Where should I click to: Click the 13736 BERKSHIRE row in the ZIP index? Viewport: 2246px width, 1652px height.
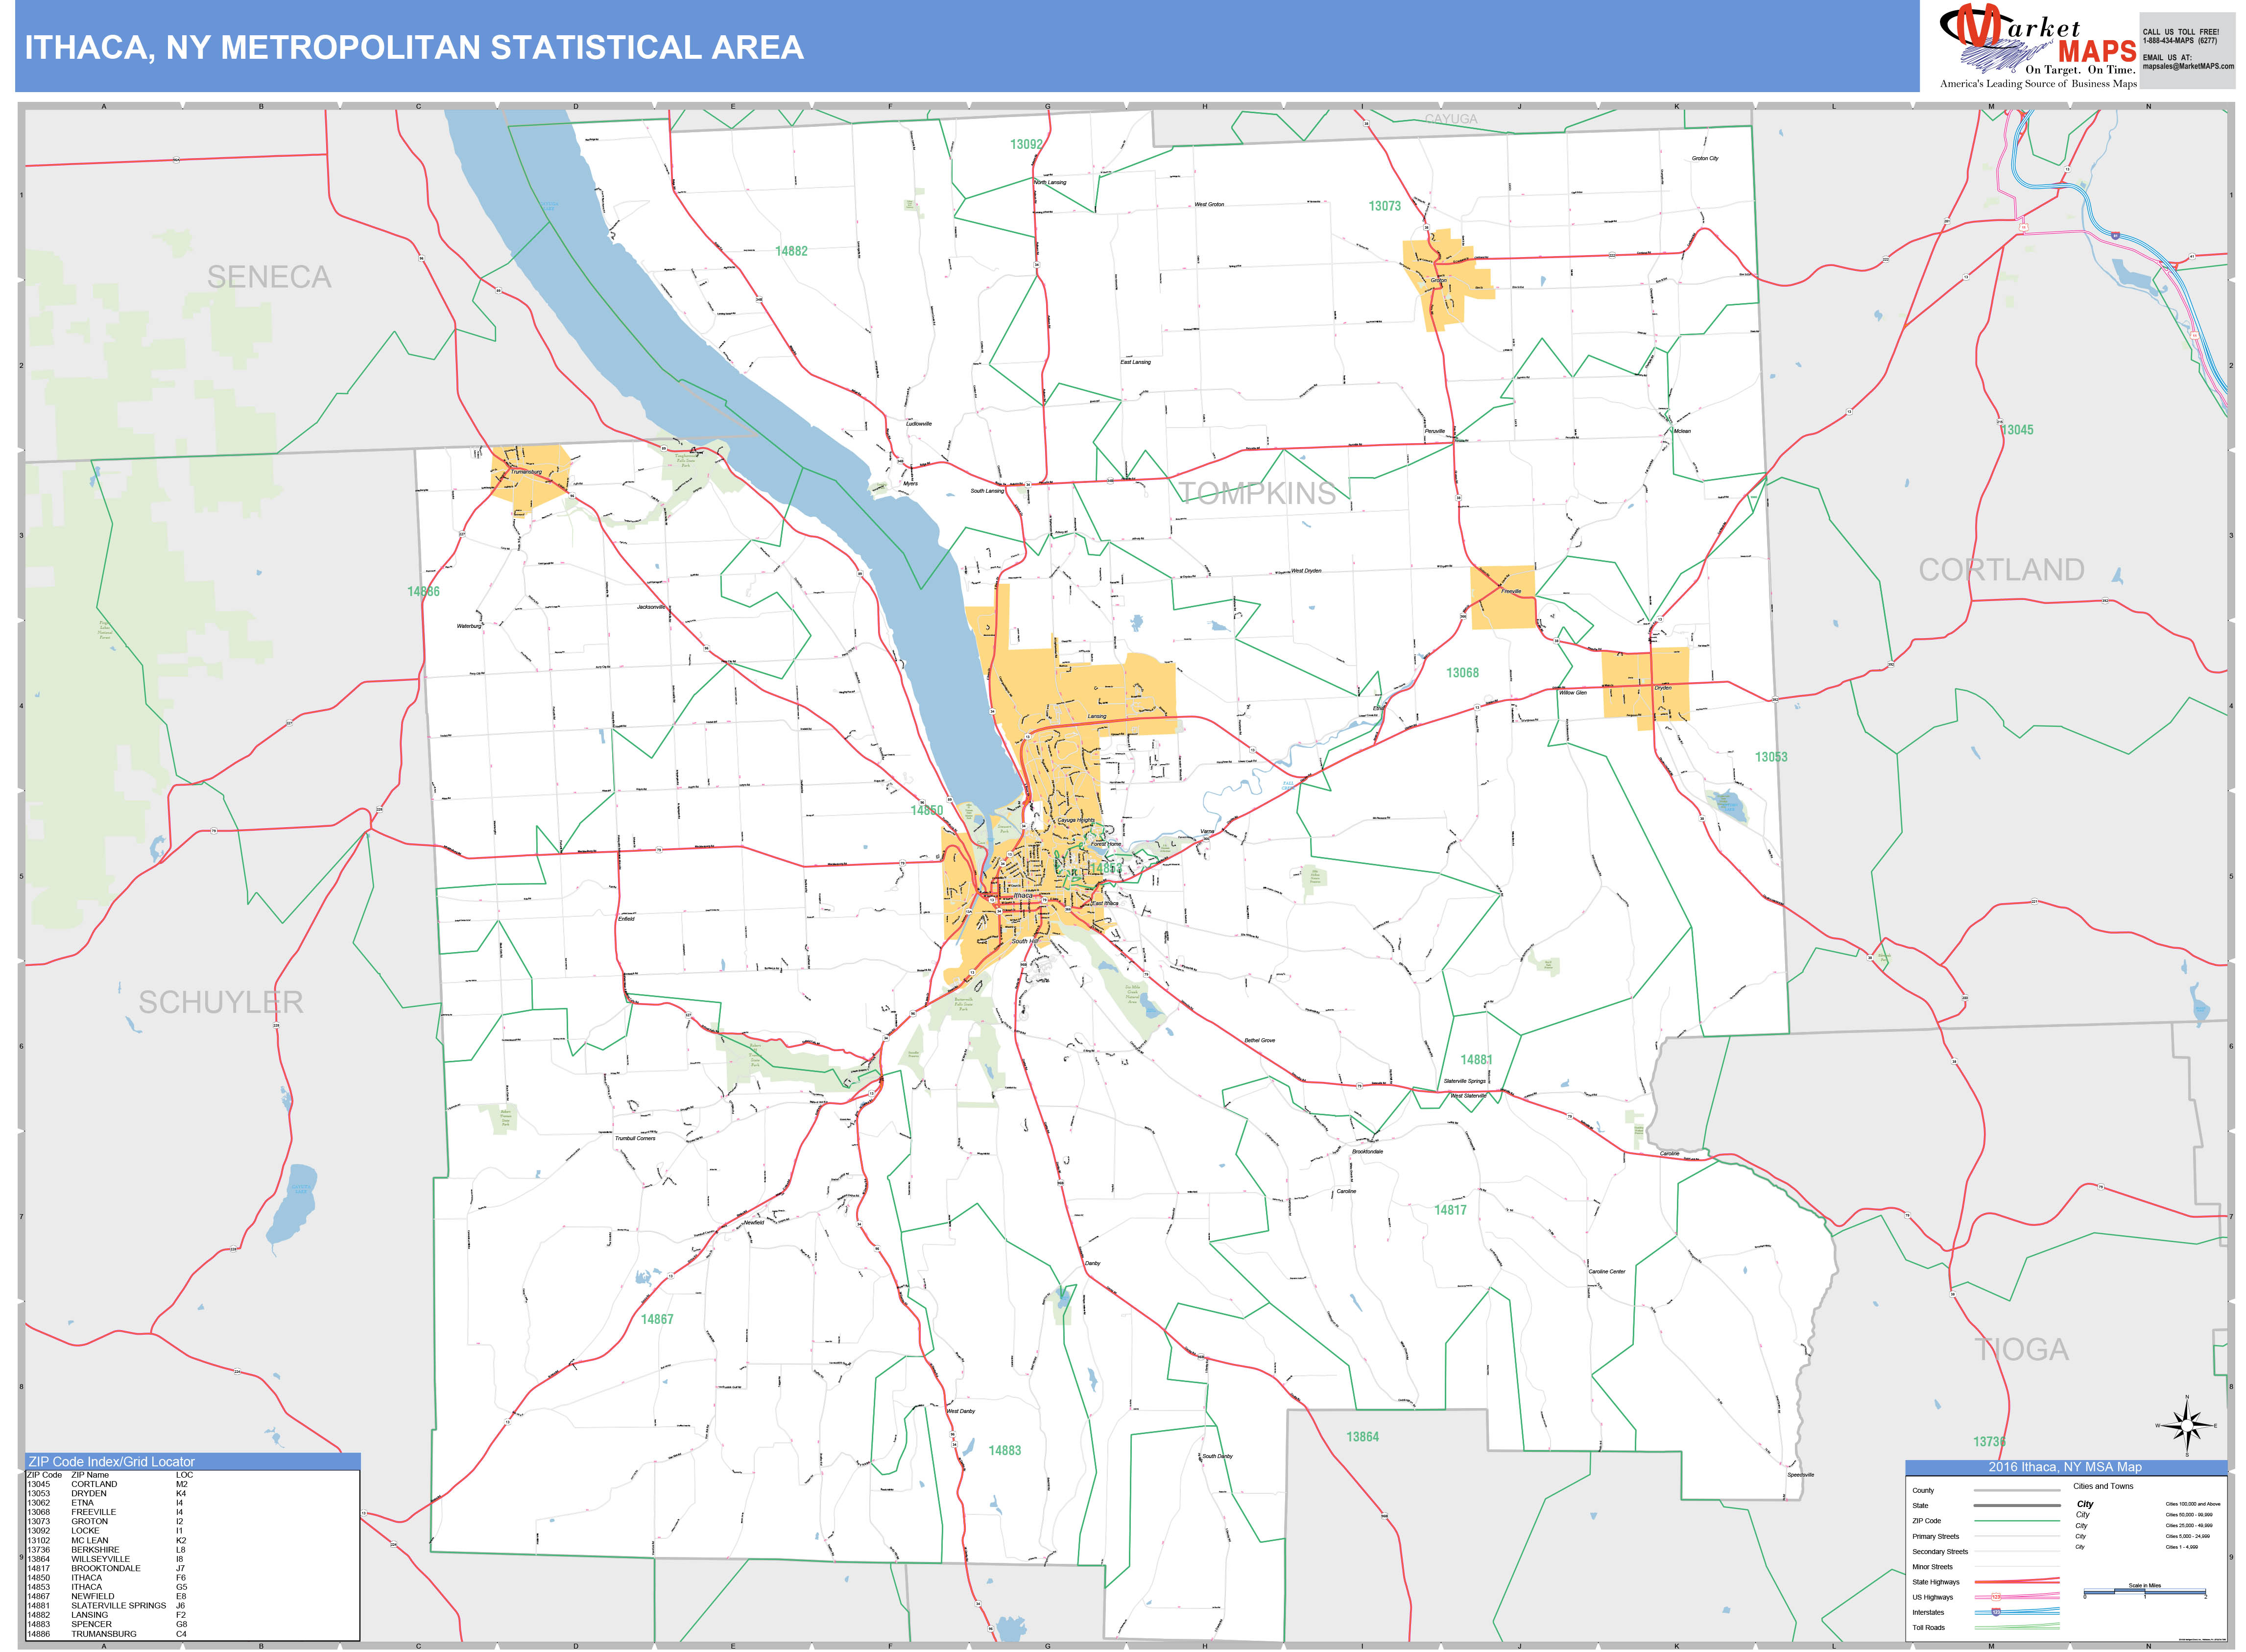point(107,1550)
